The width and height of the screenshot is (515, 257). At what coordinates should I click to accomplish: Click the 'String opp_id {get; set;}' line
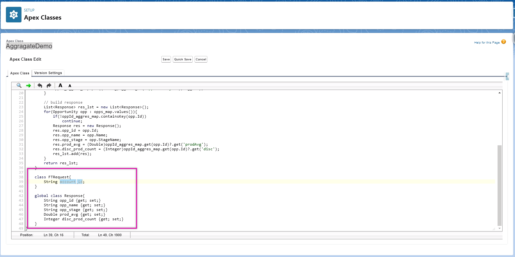72,200
